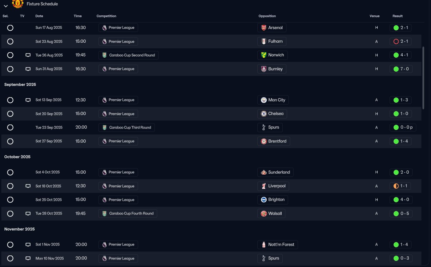Click the Manchester United club crest
This screenshot has width=431, height=267.
[18, 4]
